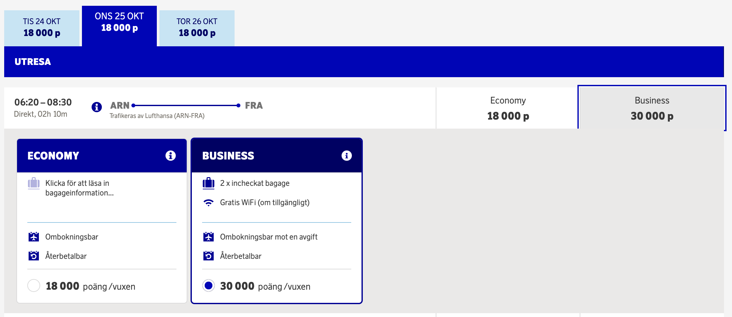Switch to TOR 26 OKT date tab
732x317 pixels.
click(197, 28)
